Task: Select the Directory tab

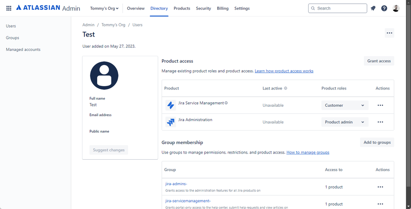Action: pyautogui.click(x=159, y=8)
